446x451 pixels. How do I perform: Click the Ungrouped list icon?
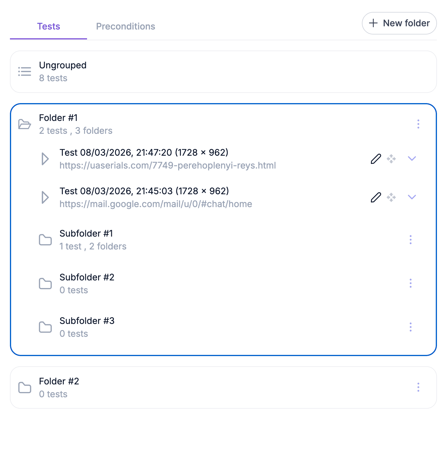coord(25,71)
